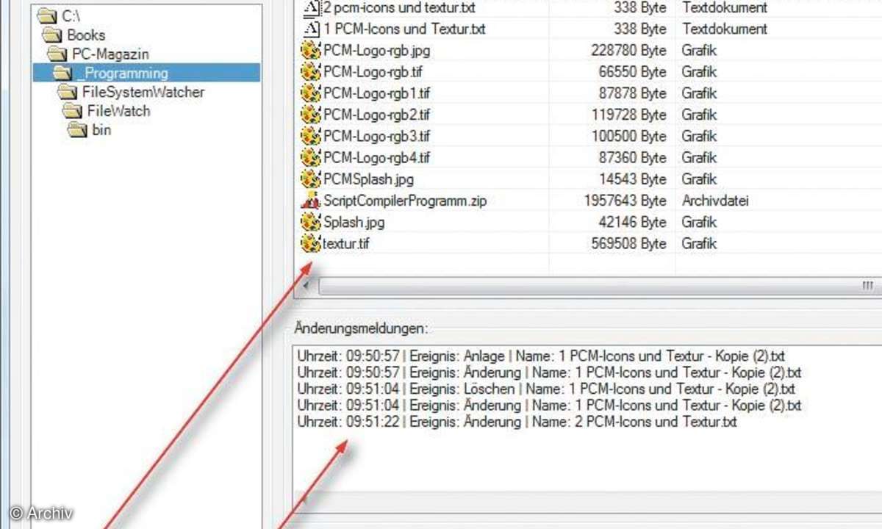Click Grafik type cell of Splash.jpg
Image resolution: width=882 pixels, height=529 pixels.
(x=699, y=221)
